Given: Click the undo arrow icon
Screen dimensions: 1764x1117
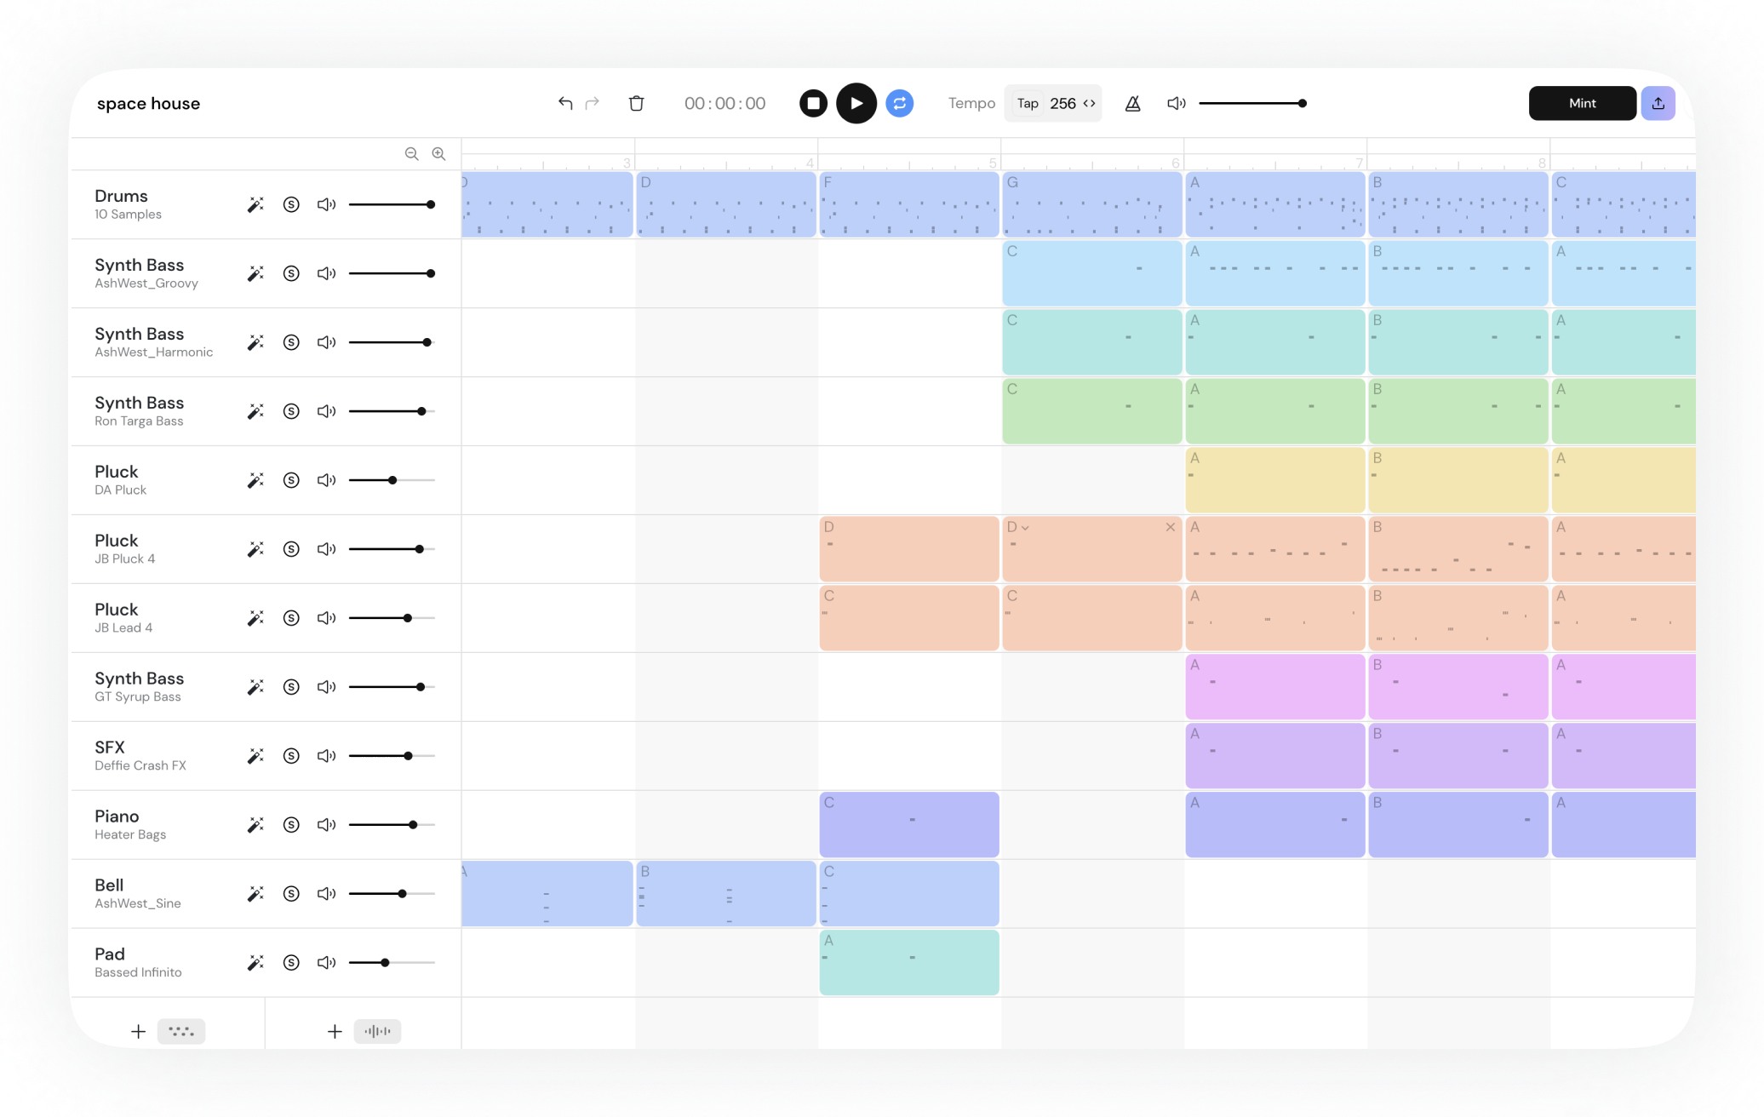Looking at the screenshot, I should (x=564, y=103).
